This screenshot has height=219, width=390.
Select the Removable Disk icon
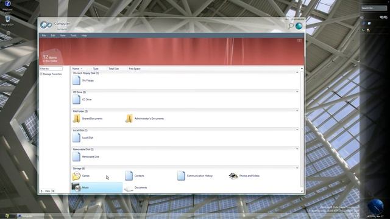76,157
